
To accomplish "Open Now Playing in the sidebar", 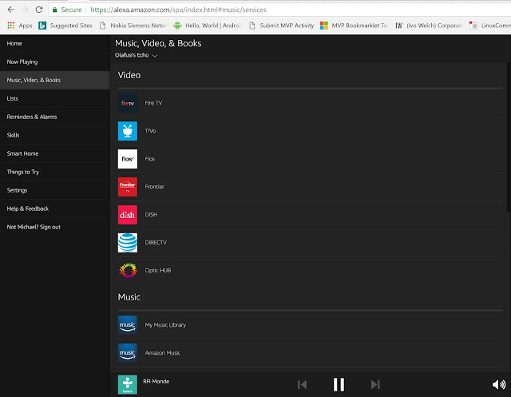I will (x=55, y=62).
